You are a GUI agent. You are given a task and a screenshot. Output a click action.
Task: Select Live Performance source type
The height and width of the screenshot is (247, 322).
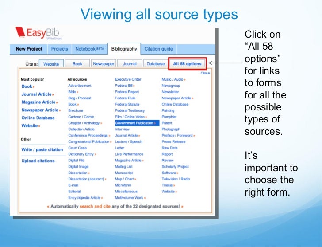pyautogui.click(x=129, y=154)
